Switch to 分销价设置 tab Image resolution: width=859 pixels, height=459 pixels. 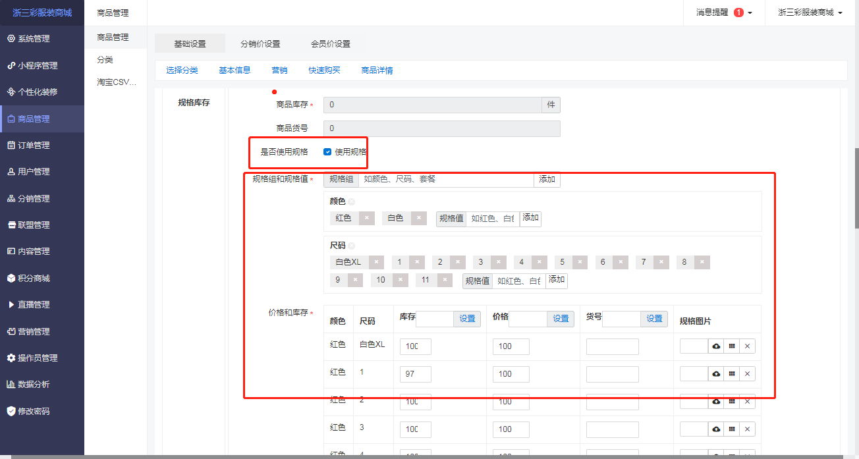point(260,44)
